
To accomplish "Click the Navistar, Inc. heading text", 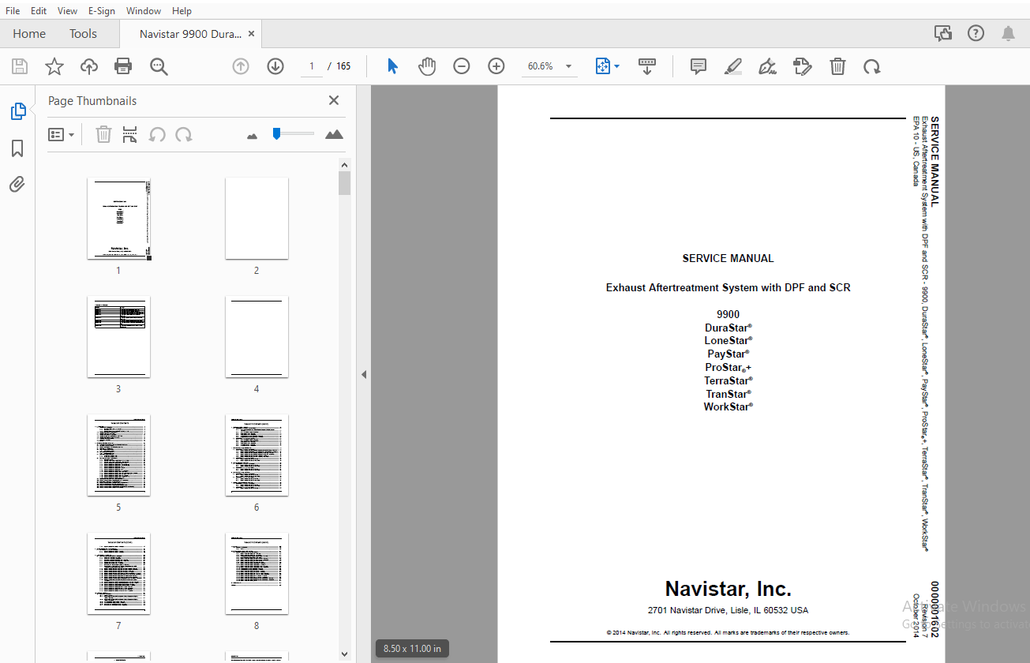I will (728, 589).
